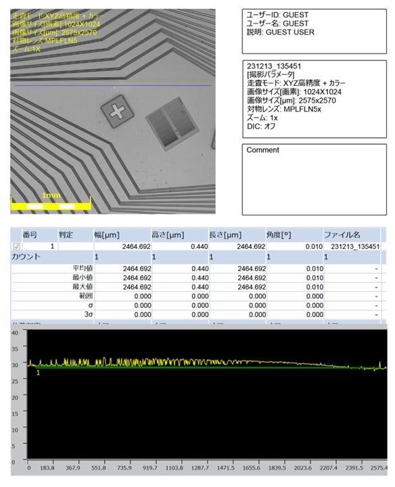Click the DIC: オフ line
The height and width of the screenshot is (487, 395).
pos(261,126)
